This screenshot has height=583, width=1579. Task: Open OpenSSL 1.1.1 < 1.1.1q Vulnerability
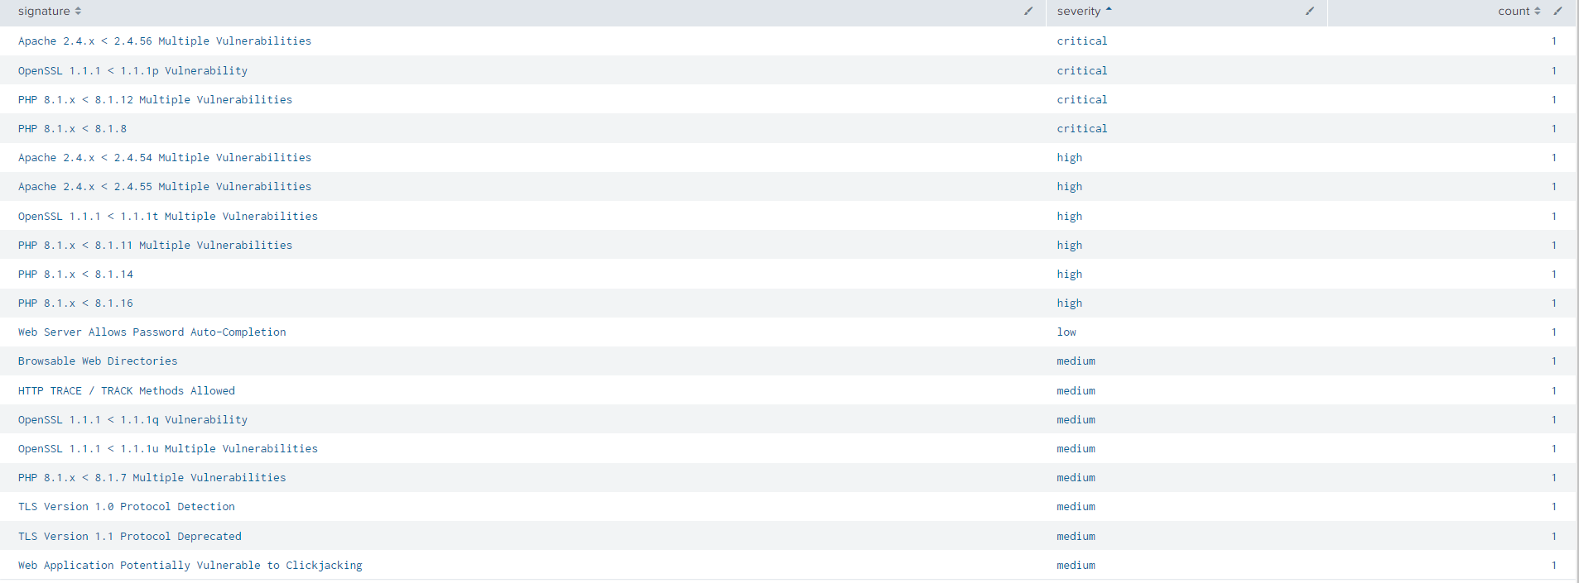[132, 419]
